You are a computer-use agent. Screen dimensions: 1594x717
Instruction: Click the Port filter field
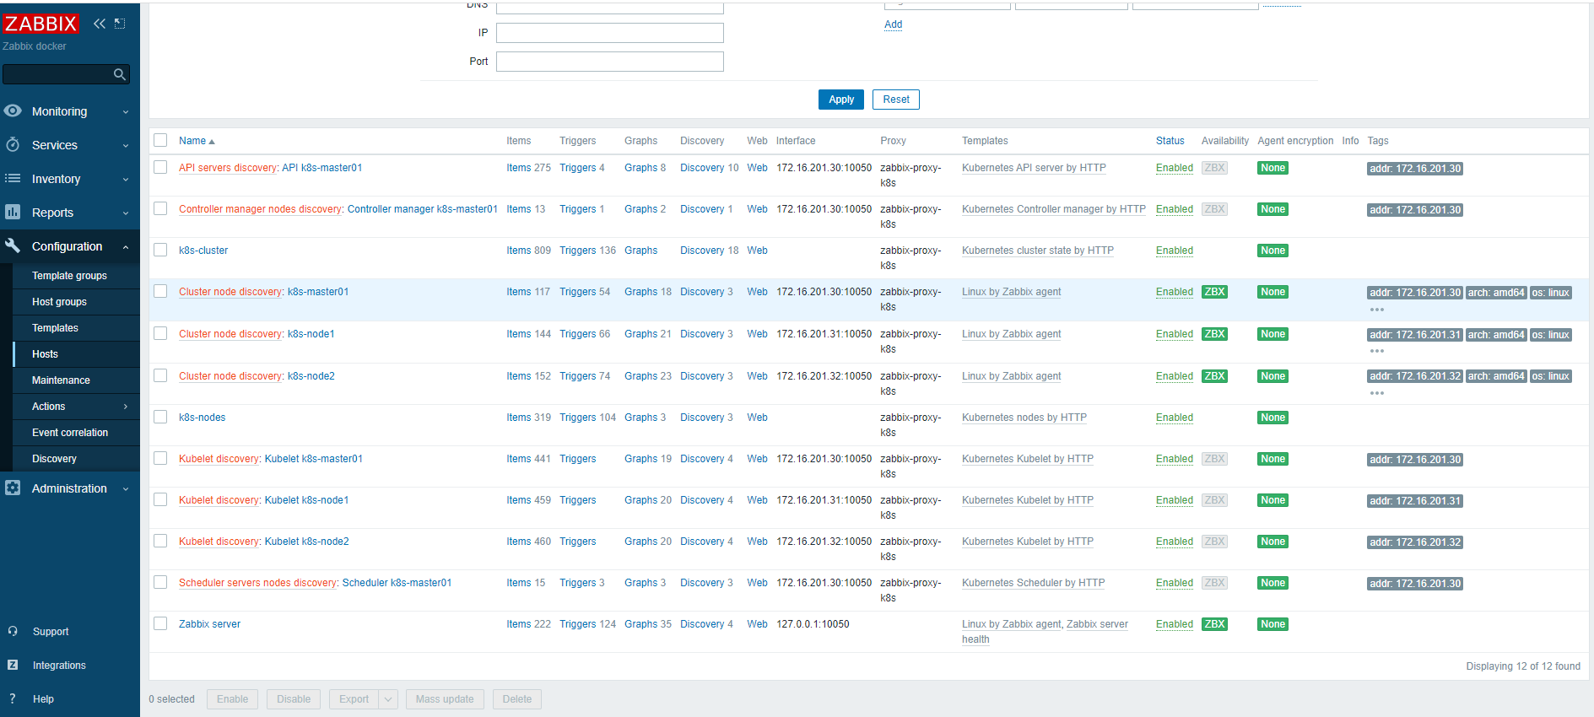pos(610,62)
